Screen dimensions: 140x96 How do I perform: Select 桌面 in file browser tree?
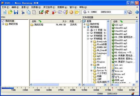coord(89,21)
